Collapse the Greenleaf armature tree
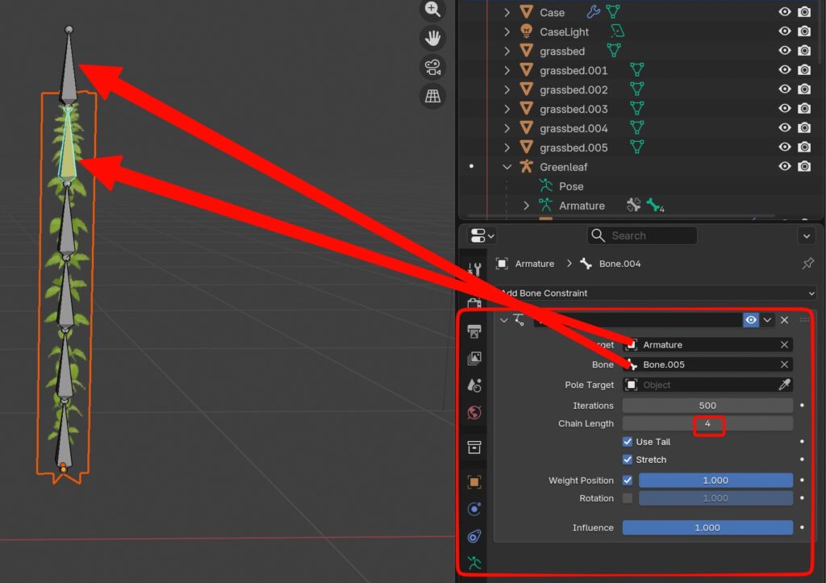The image size is (826, 583). tap(507, 167)
